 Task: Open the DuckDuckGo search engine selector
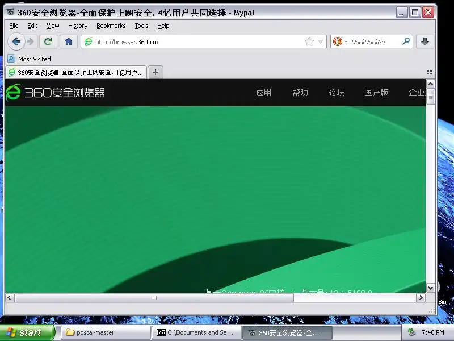coord(340,41)
